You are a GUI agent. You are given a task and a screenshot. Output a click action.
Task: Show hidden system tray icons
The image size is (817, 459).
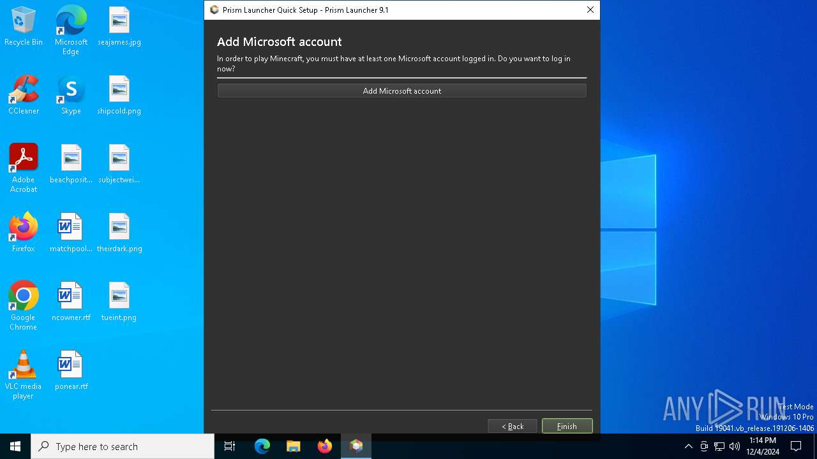(x=688, y=446)
